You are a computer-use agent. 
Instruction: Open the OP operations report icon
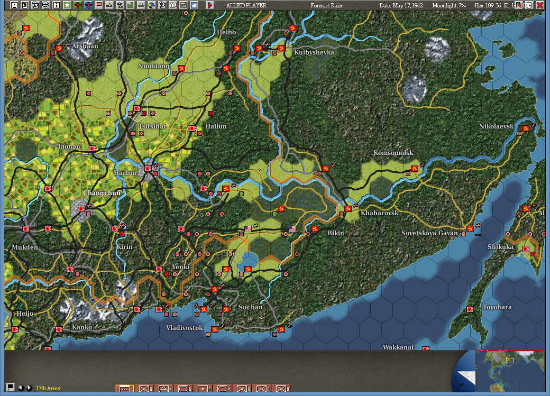[x=172, y=5]
